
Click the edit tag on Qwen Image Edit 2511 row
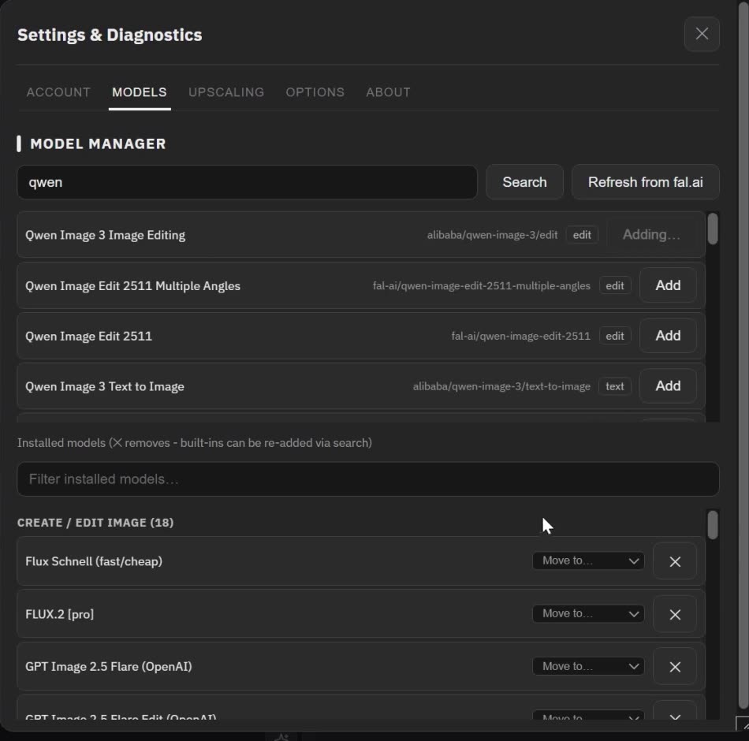[x=615, y=336]
